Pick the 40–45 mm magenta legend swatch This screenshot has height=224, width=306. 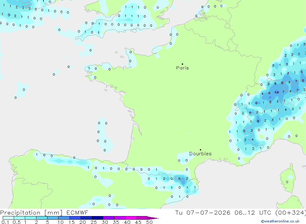point(131,218)
